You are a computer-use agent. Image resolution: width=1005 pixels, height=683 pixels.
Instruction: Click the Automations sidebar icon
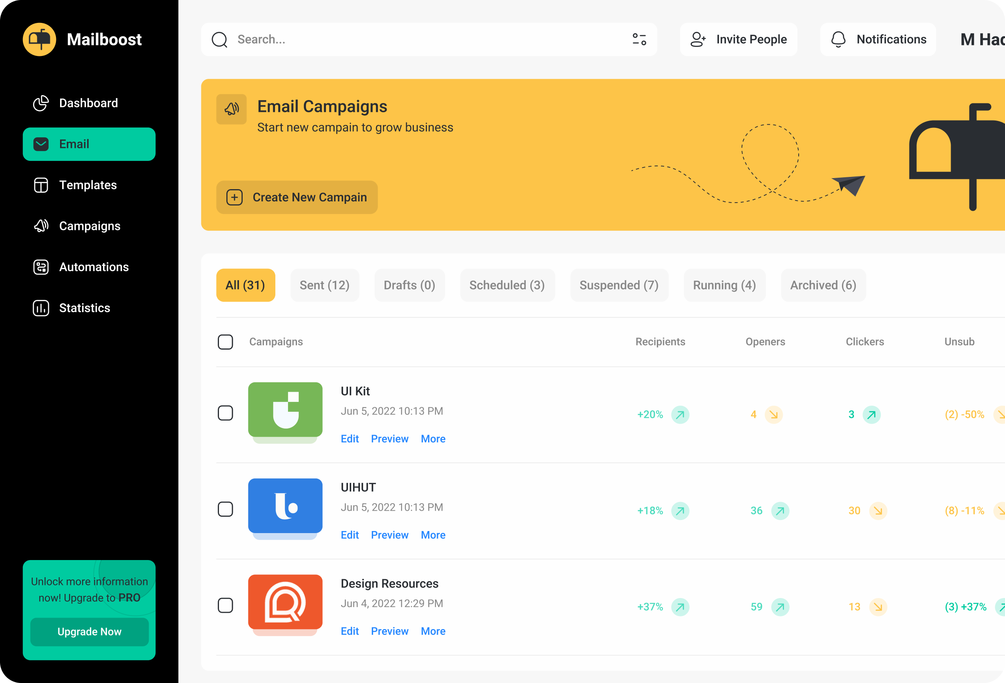point(41,267)
